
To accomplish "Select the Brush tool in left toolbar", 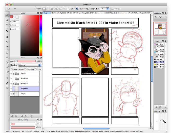I will [7, 15].
